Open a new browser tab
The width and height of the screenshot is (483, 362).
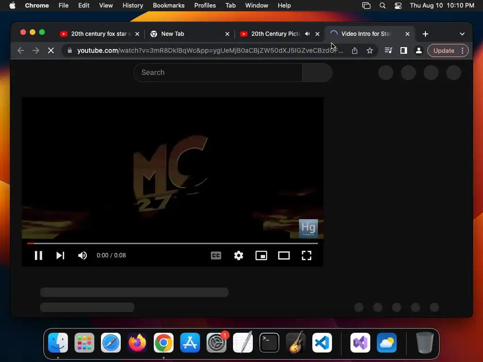(x=425, y=34)
